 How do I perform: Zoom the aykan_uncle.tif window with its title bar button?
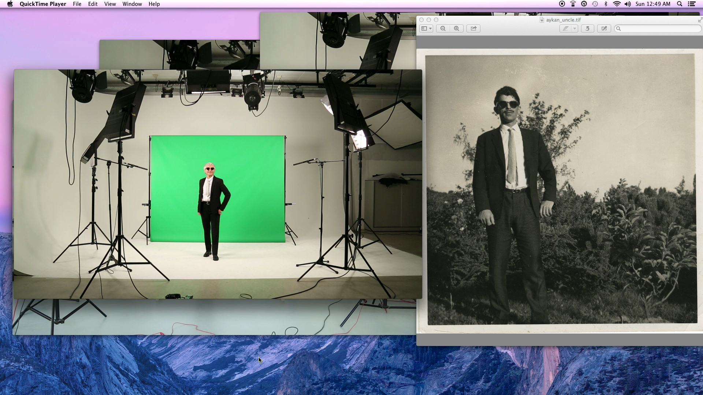point(436,20)
